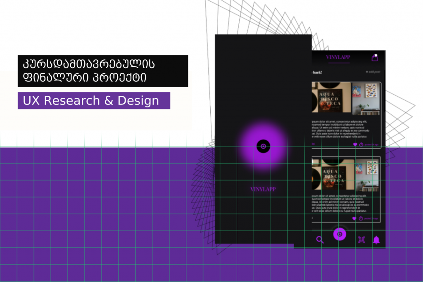The width and height of the screenshot is (423, 282).
Task: Click the glowing vinyl record on splash screen
Action: pyautogui.click(x=263, y=146)
